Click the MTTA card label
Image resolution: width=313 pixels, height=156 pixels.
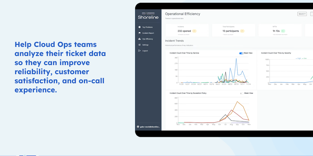274,27
